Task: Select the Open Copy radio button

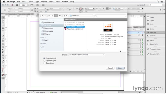Action: 44,63
